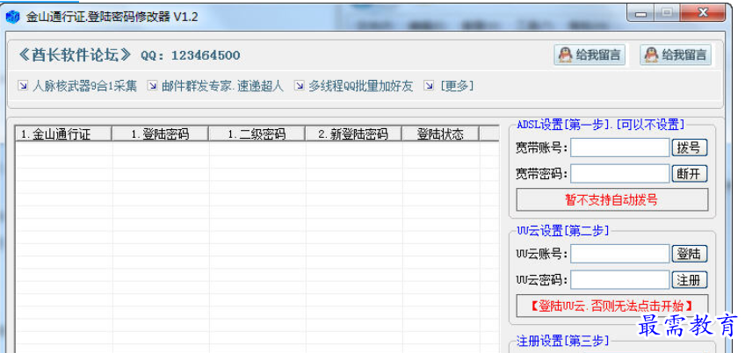Image resolution: width=745 pixels, height=353 pixels.
Task: Click the 注册 button for UU云
Action: click(x=690, y=280)
